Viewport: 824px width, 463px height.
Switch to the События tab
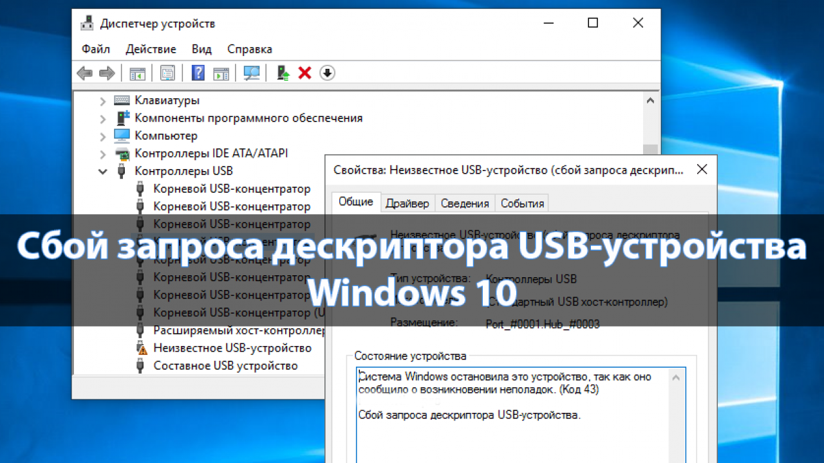[522, 203]
